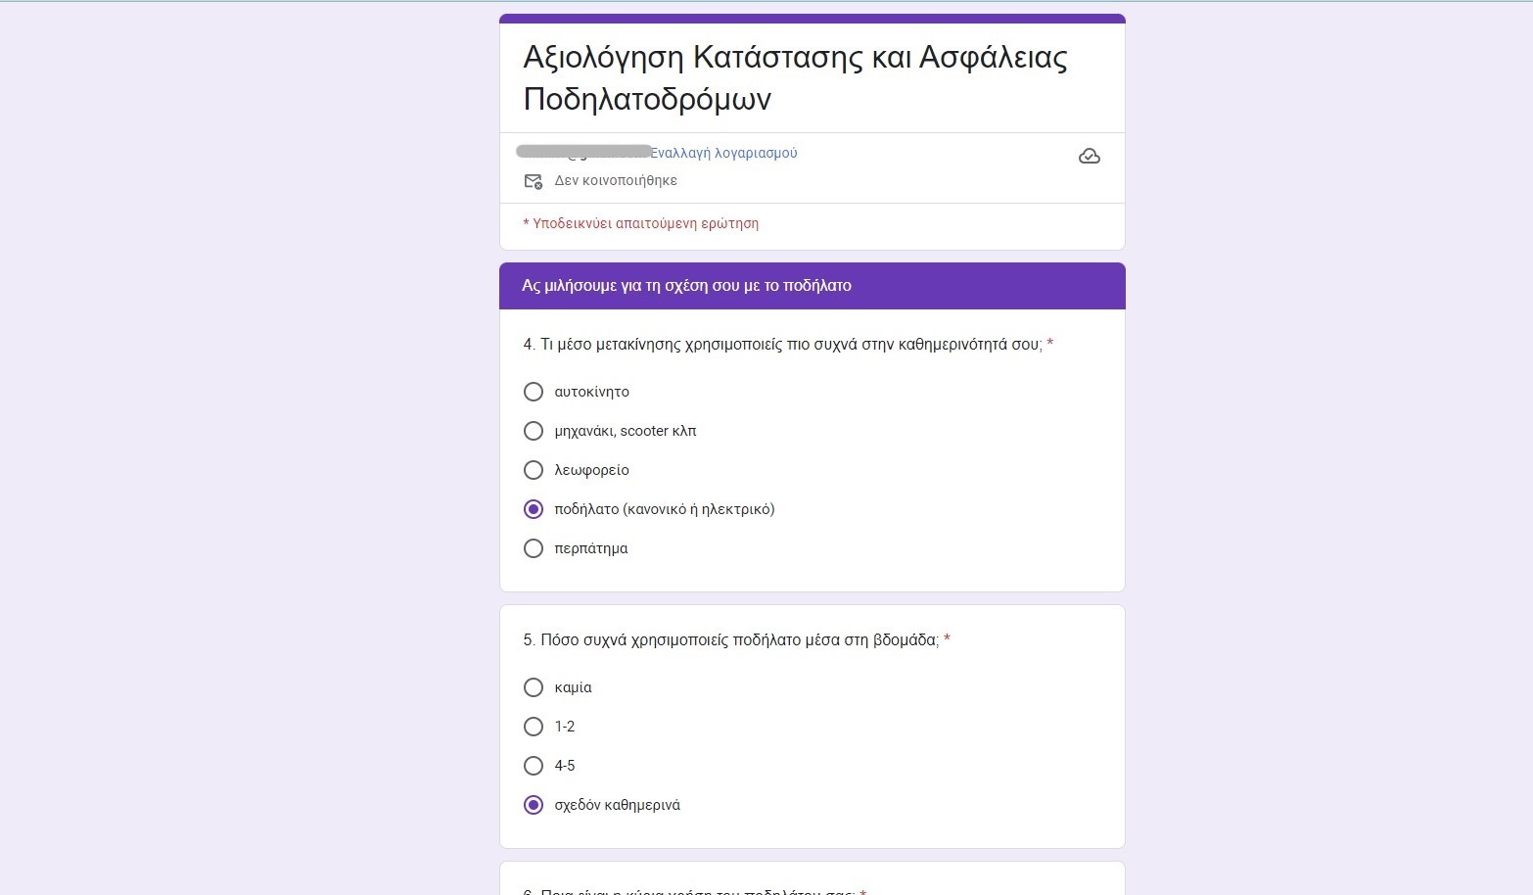The image size is (1533, 895).
Task: Click the blurred account email address
Action: (583, 152)
